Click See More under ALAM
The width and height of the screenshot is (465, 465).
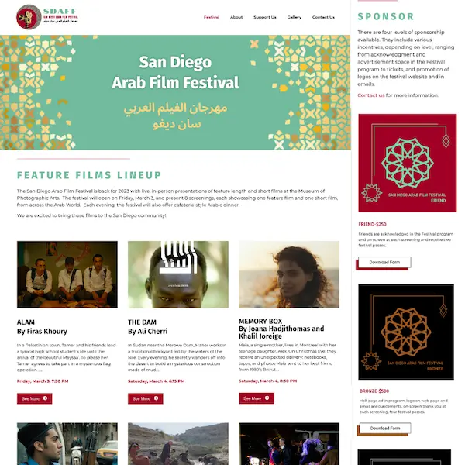point(34,398)
